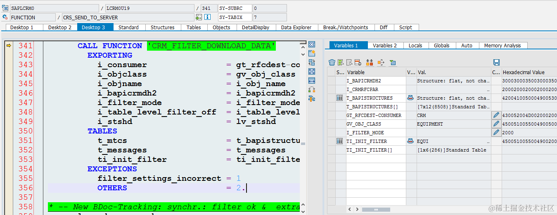This screenshot has width=557, height=215.
Task: Click the horizontal expand icon beside the editor
Action: [312, 80]
